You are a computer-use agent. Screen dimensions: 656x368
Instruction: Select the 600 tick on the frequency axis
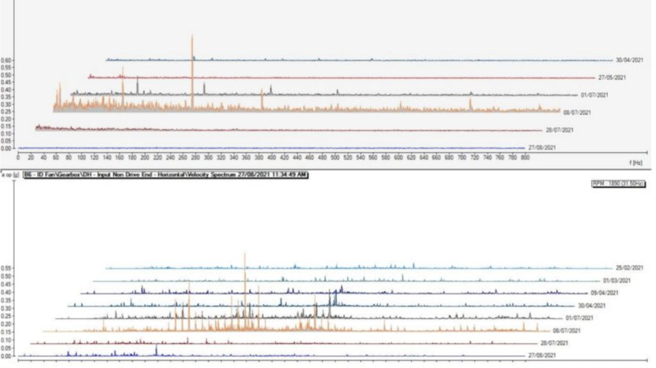pos(398,158)
